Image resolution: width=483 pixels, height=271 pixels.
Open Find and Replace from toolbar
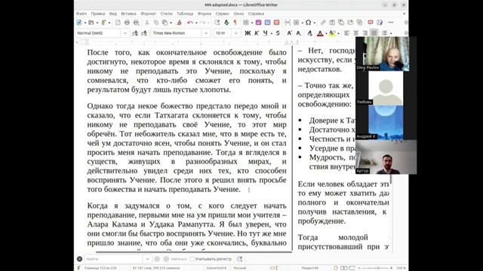(217, 23)
